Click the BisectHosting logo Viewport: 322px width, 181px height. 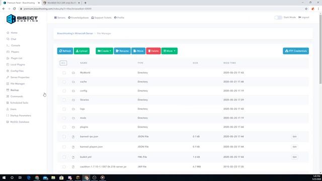coord(22,19)
